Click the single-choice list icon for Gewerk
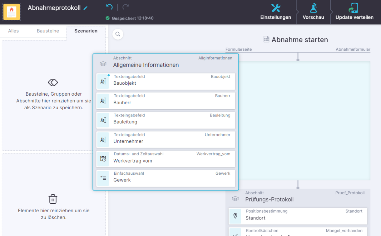Viewport: 381px width, 236px height. coord(103,178)
